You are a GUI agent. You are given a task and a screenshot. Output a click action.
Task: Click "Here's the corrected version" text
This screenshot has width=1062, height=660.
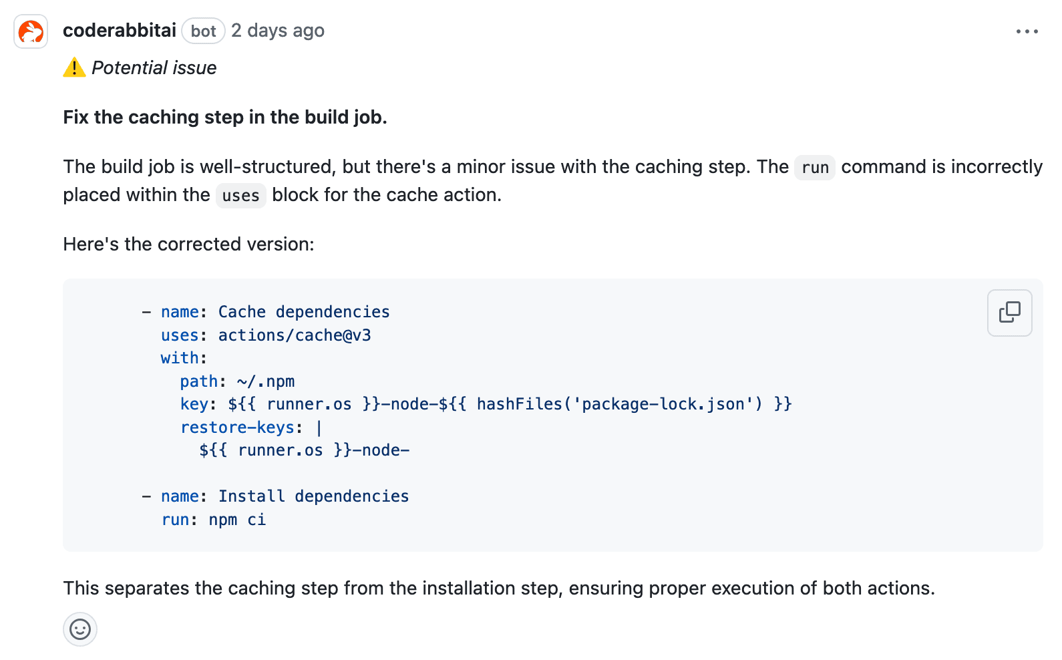tap(188, 244)
